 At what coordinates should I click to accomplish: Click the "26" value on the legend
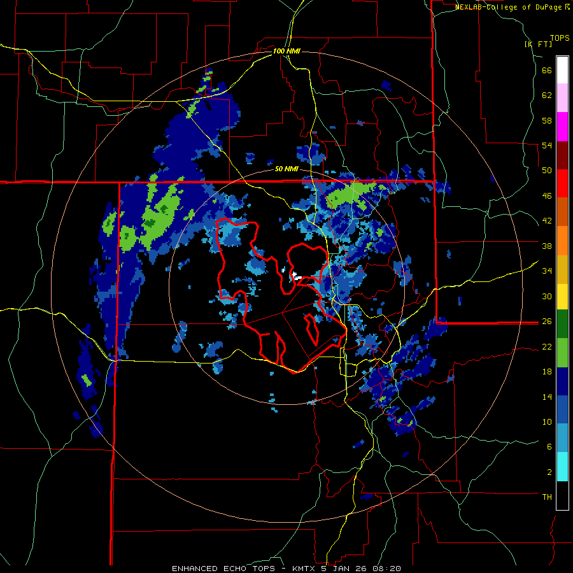click(x=547, y=322)
